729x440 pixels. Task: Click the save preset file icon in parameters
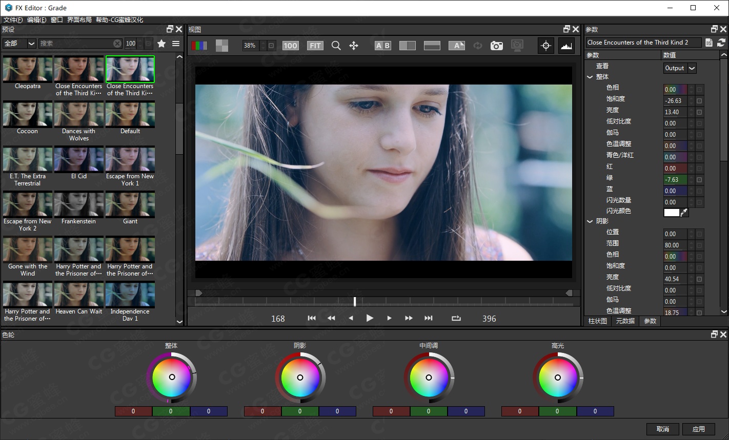tap(709, 43)
